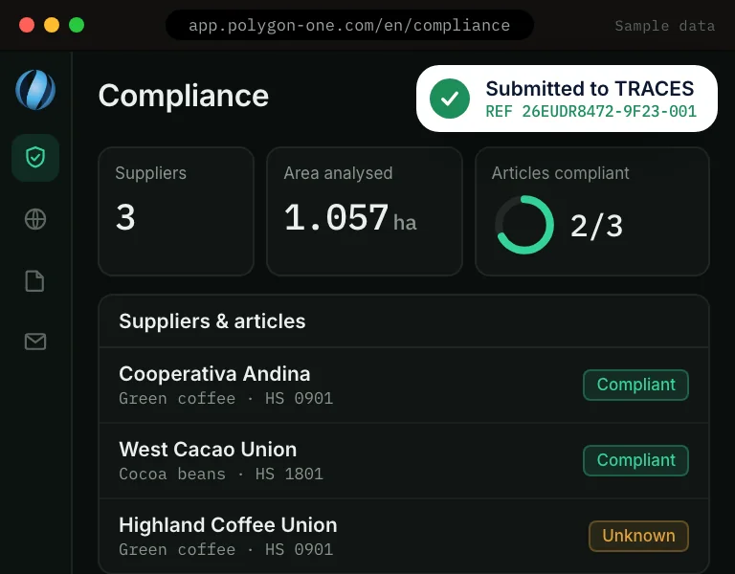Open the mail envelope icon in sidebar
735x574 pixels.
tap(35, 342)
